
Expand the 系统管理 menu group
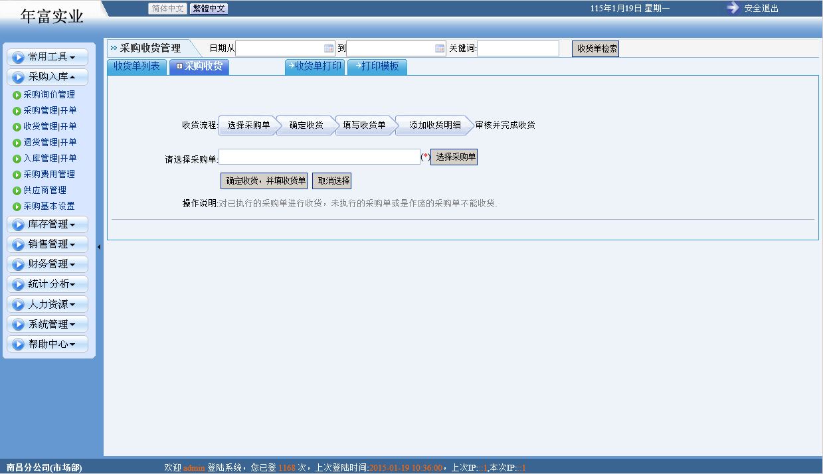coord(47,325)
